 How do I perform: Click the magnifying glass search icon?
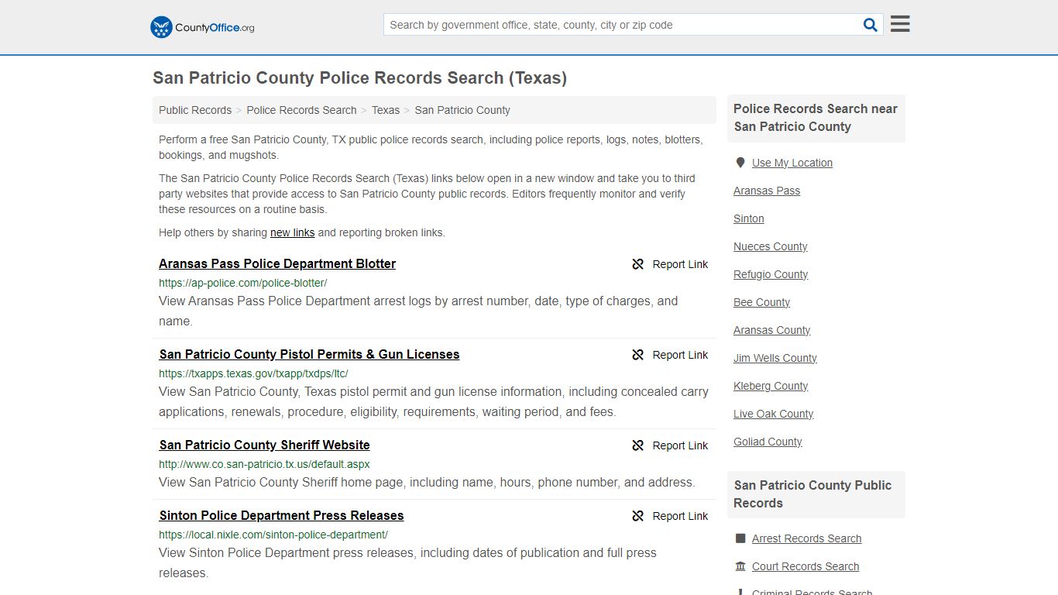pyautogui.click(x=871, y=25)
